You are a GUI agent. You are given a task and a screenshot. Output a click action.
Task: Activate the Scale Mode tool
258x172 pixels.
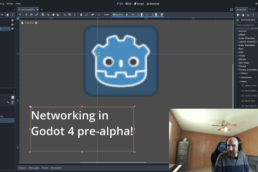(36, 15)
